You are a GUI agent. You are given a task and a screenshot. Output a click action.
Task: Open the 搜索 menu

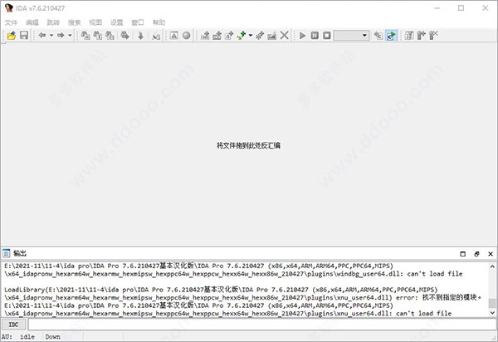click(75, 22)
